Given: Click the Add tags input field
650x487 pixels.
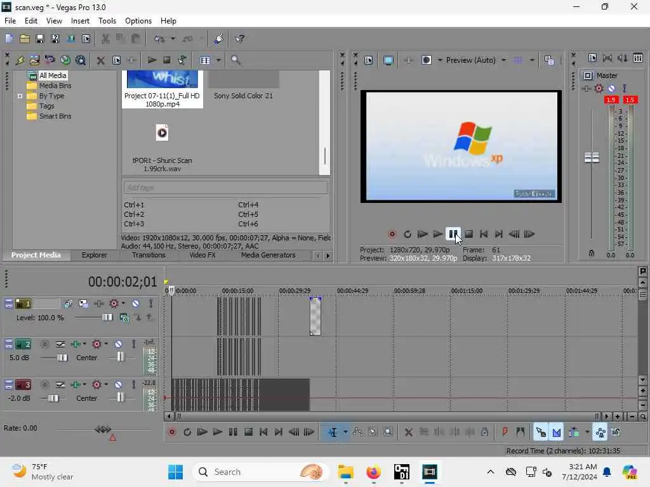Looking at the screenshot, I should click(225, 188).
